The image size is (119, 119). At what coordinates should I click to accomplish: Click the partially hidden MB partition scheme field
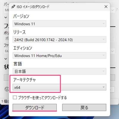[x=7, y=10]
